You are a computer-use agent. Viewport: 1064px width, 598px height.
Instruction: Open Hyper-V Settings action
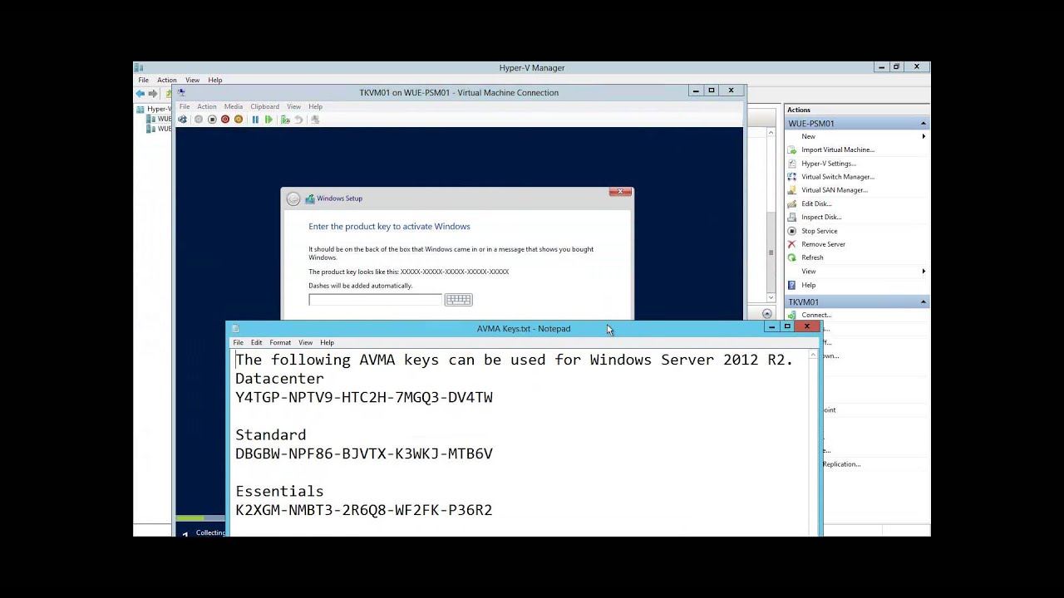pyautogui.click(x=829, y=164)
